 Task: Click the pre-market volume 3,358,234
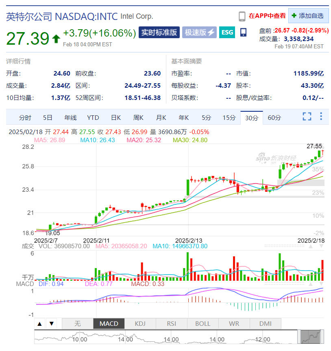click(299, 39)
